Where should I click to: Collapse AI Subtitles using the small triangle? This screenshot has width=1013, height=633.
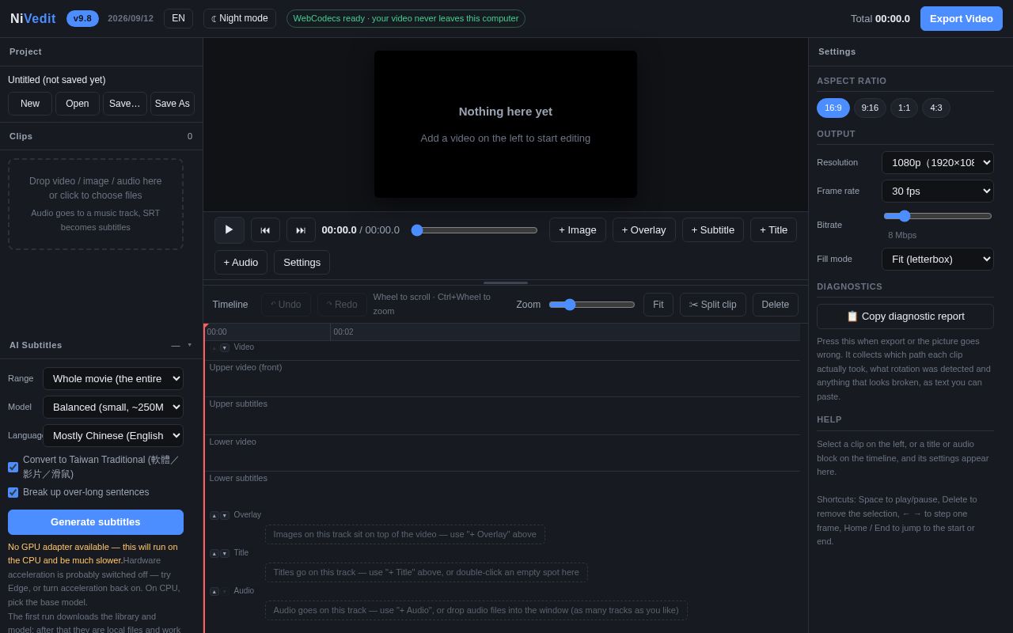pyautogui.click(x=189, y=345)
